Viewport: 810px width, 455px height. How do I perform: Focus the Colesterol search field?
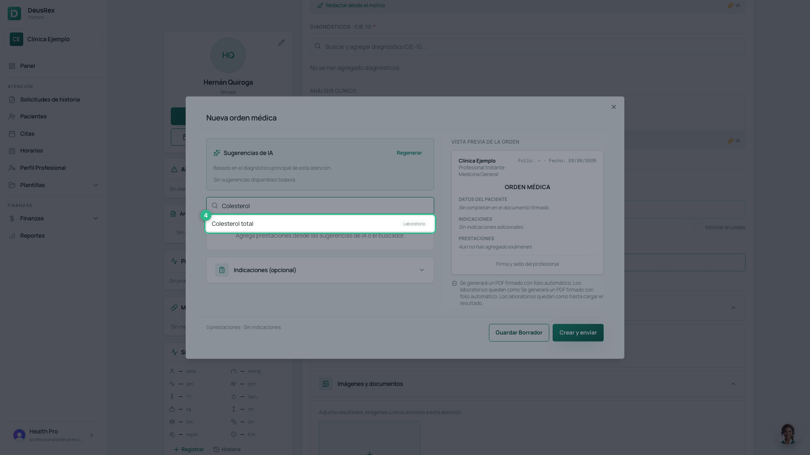[x=320, y=206]
